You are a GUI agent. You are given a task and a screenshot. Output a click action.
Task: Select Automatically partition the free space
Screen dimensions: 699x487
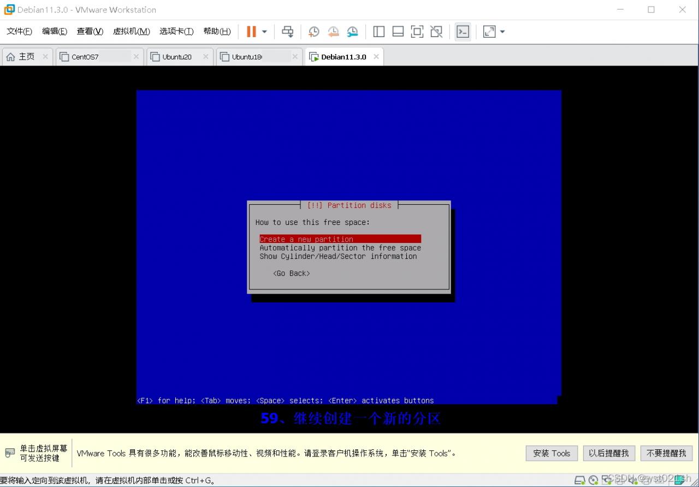[340, 248]
